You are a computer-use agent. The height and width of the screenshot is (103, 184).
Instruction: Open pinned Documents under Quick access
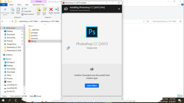coord(11,37)
